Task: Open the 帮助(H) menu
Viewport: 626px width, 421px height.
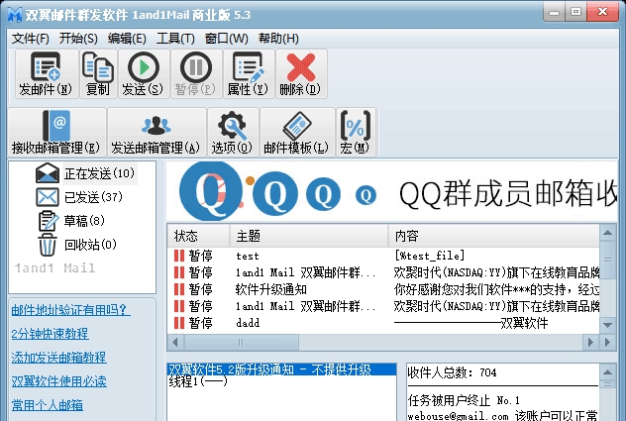Action: click(278, 39)
